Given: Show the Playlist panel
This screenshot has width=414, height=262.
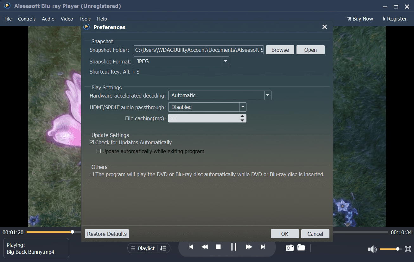Looking at the screenshot, I should [143, 248].
